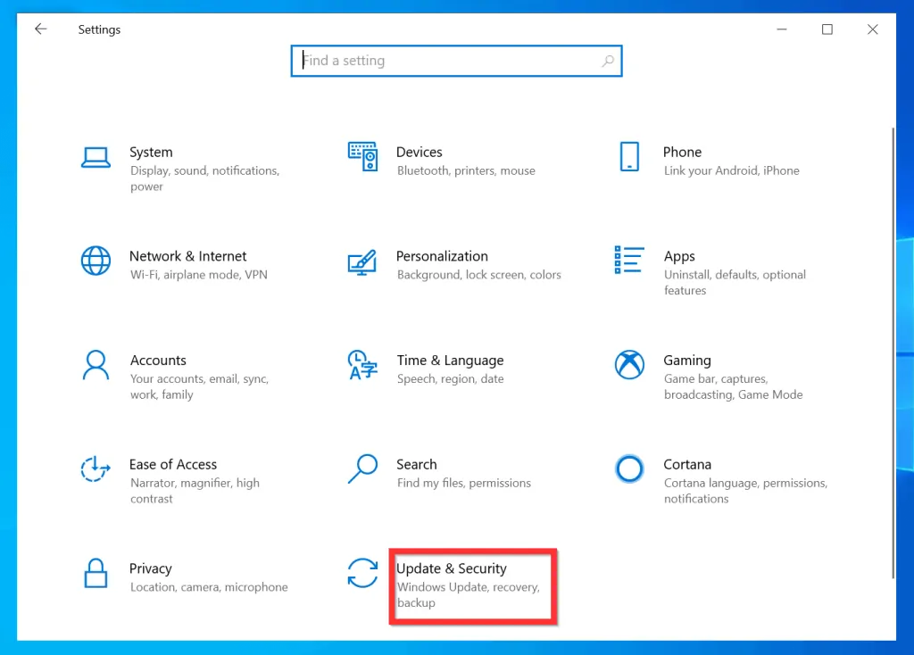Click the back arrow

click(41, 29)
